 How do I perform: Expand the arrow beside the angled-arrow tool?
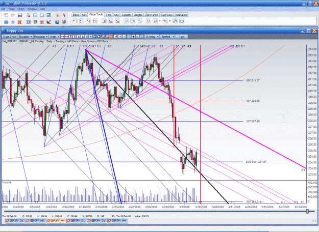[169, 21]
